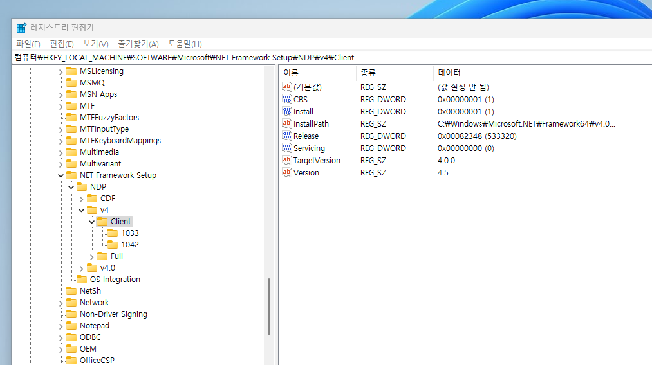Screen dimensions: 652x365
Task: Select the Non-Driver Signing folder icon
Action: coord(71,314)
